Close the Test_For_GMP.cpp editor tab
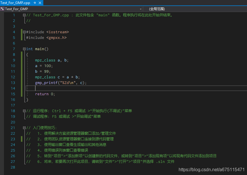 pos(40,3)
